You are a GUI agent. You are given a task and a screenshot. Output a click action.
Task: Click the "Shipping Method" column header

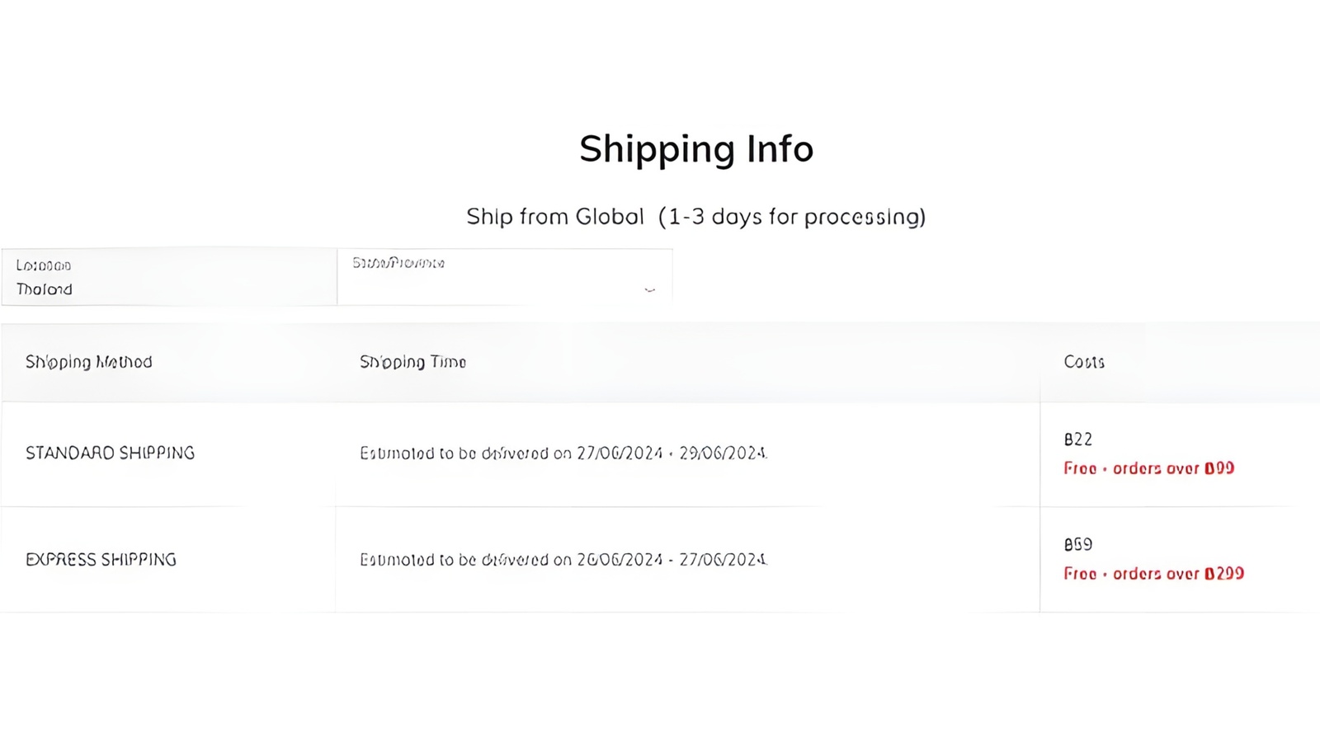click(88, 361)
